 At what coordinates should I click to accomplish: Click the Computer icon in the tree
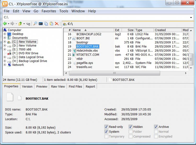(x=5, y=30)
